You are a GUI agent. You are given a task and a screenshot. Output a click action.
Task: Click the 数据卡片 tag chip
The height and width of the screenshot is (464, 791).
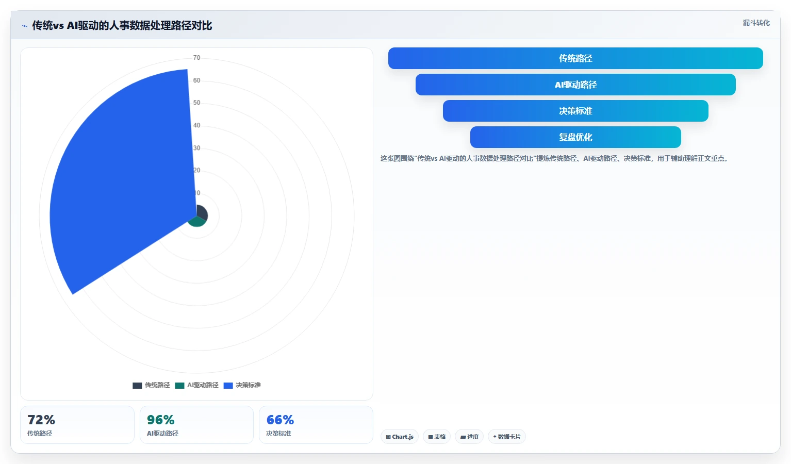tap(507, 437)
